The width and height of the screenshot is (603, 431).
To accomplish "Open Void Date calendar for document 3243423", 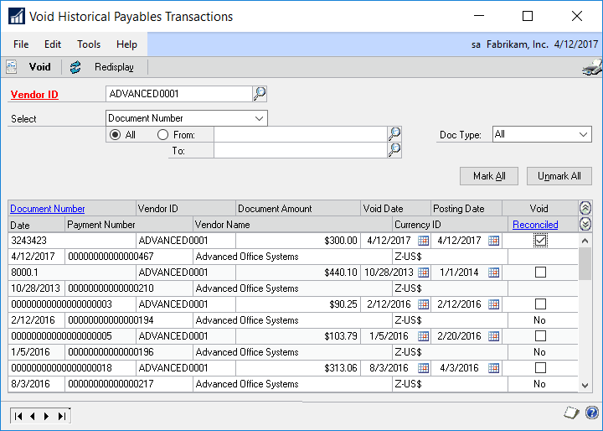I will pyautogui.click(x=423, y=241).
